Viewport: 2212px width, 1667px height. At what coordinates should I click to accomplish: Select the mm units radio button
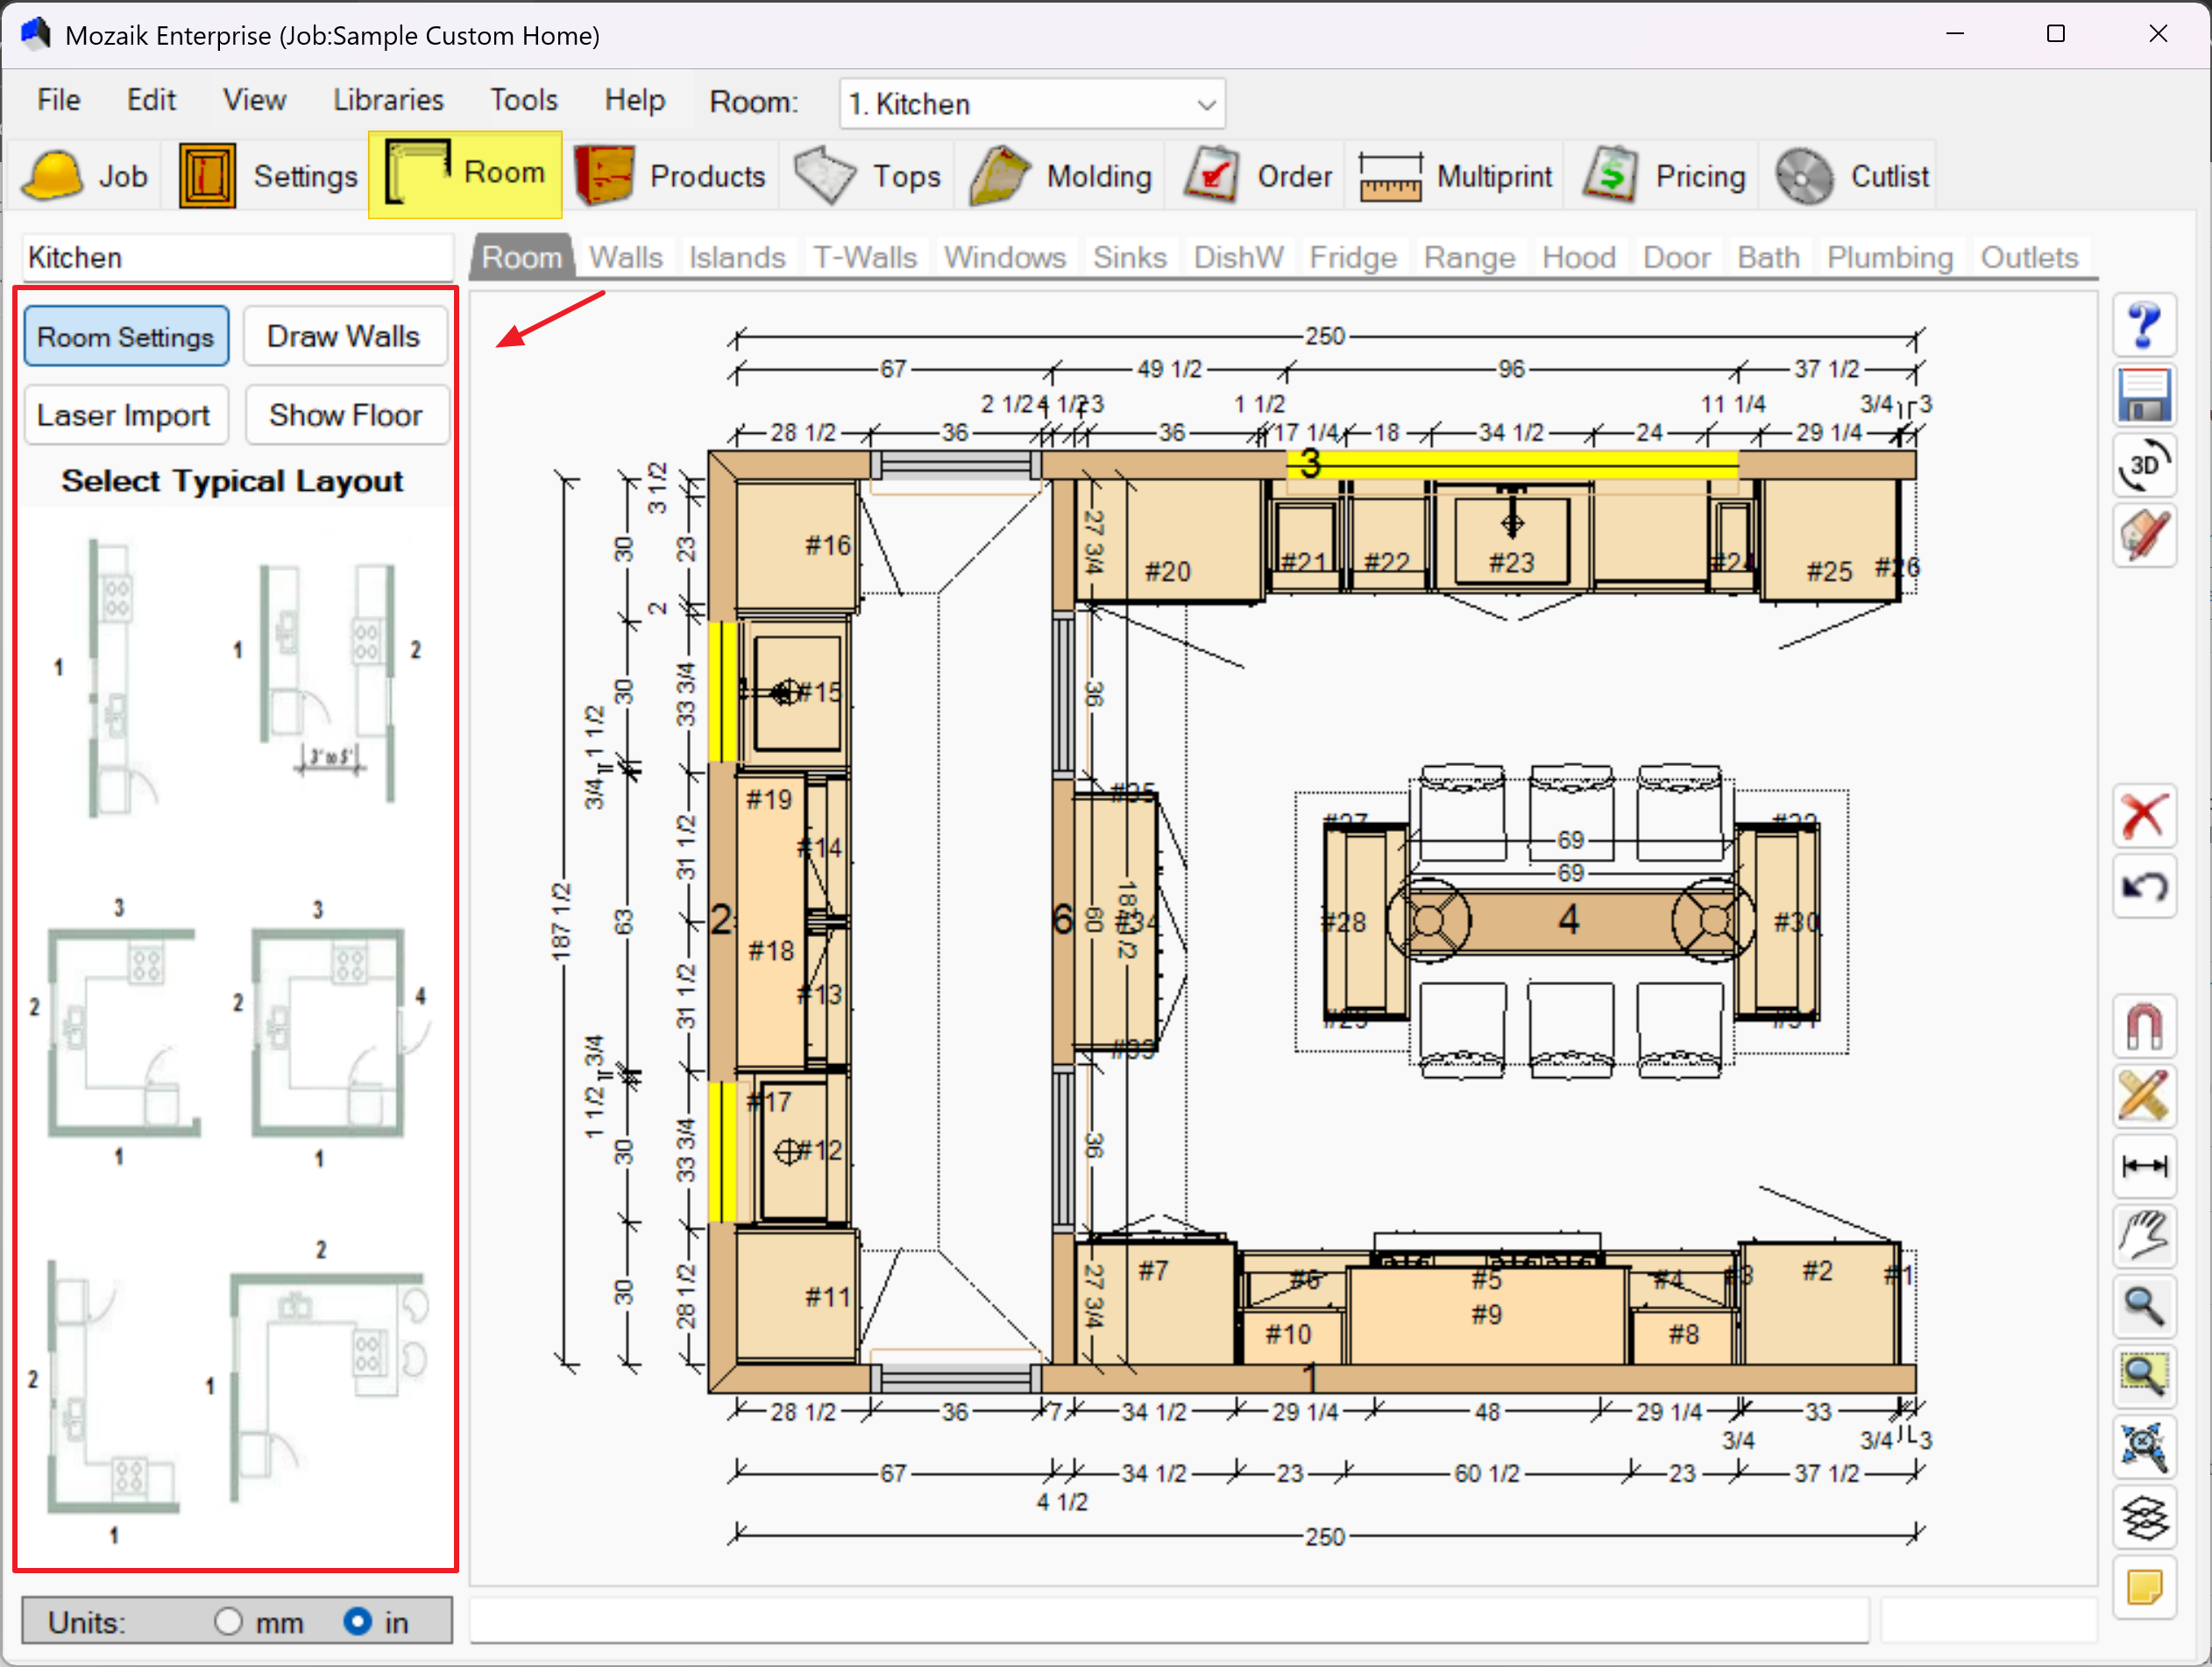(x=229, y=1621)
